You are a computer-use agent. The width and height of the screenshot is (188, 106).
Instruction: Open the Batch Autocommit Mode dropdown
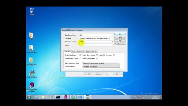pyautogui.click(x=101, y=63)
